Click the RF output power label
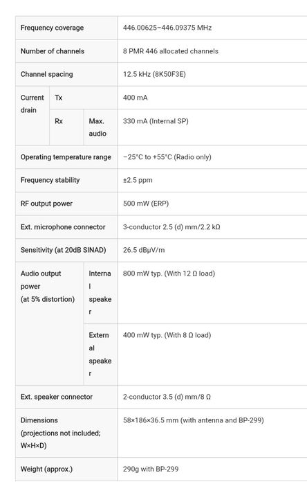This screenshot has height=484, width=307. [46, 204]
